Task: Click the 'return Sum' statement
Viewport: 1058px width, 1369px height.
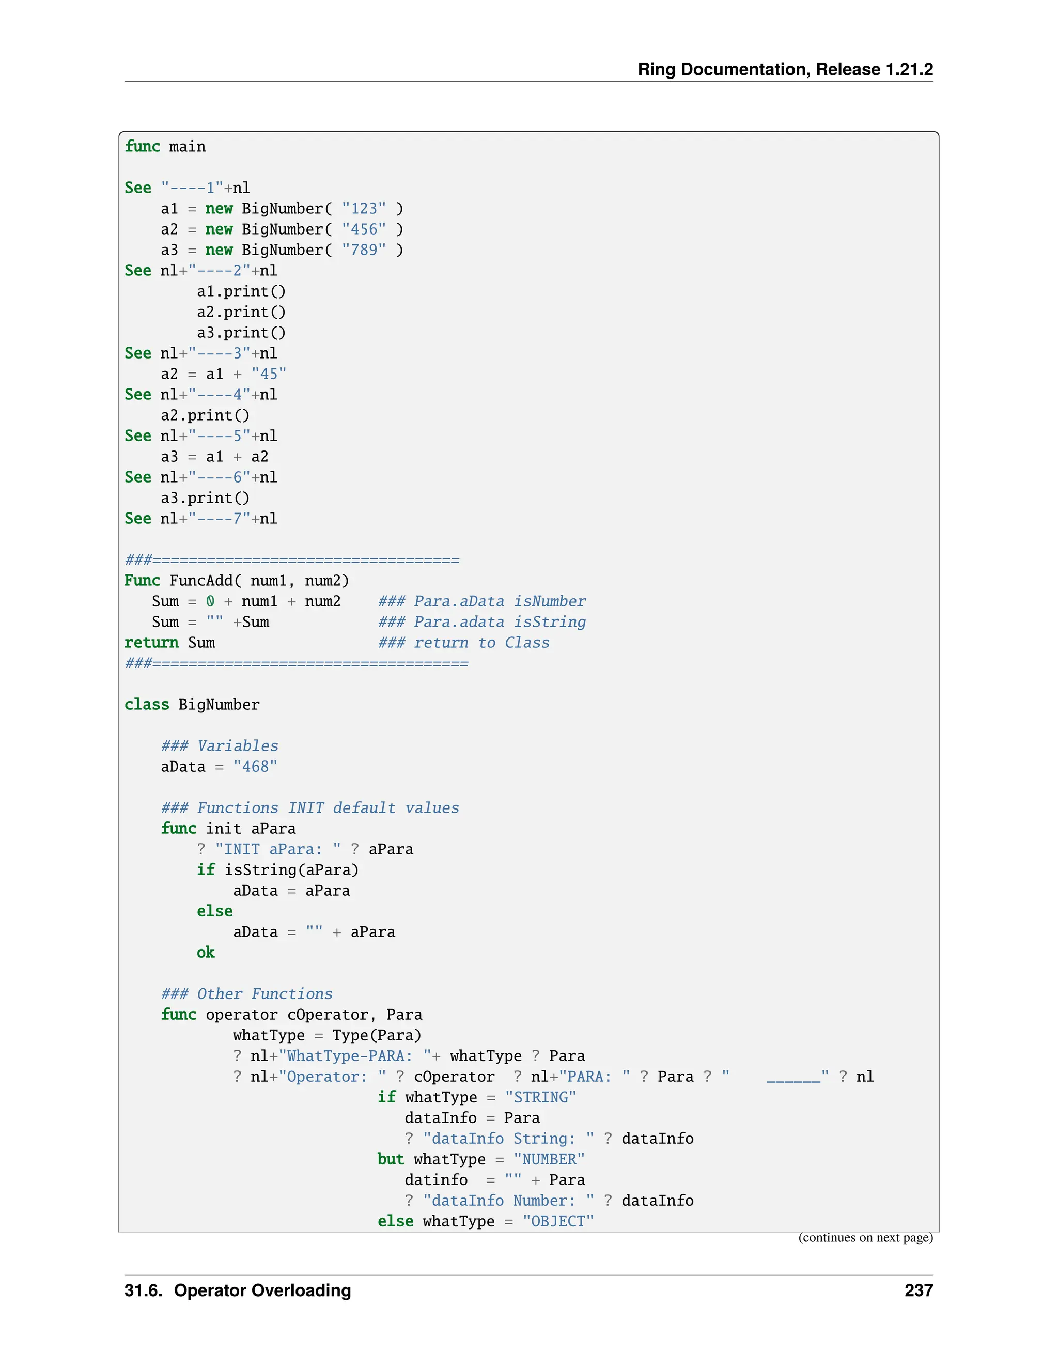Action: tap(169, 643)
